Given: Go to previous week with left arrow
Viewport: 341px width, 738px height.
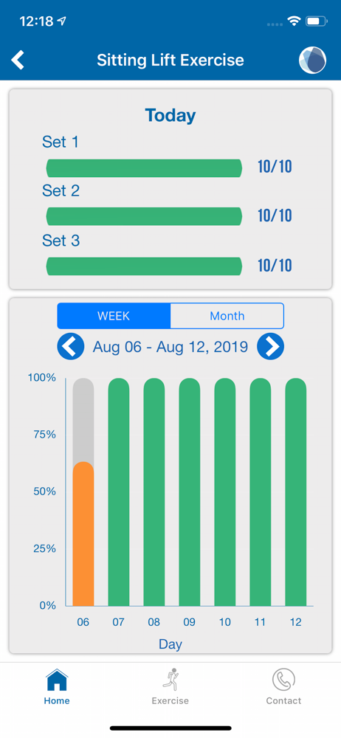Looking at the screenshot, I should tap(71, 346).
